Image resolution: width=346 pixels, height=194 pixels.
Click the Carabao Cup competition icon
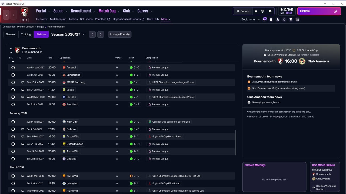click(x=149, y=122)
